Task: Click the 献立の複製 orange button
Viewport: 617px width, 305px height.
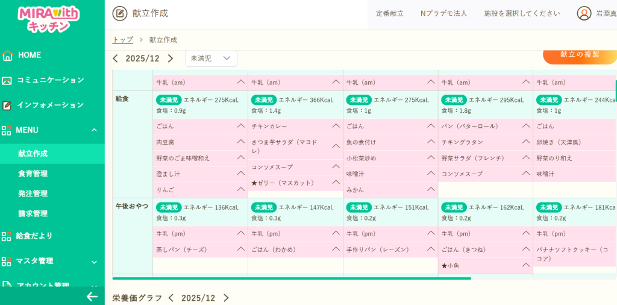Action: 580,55
